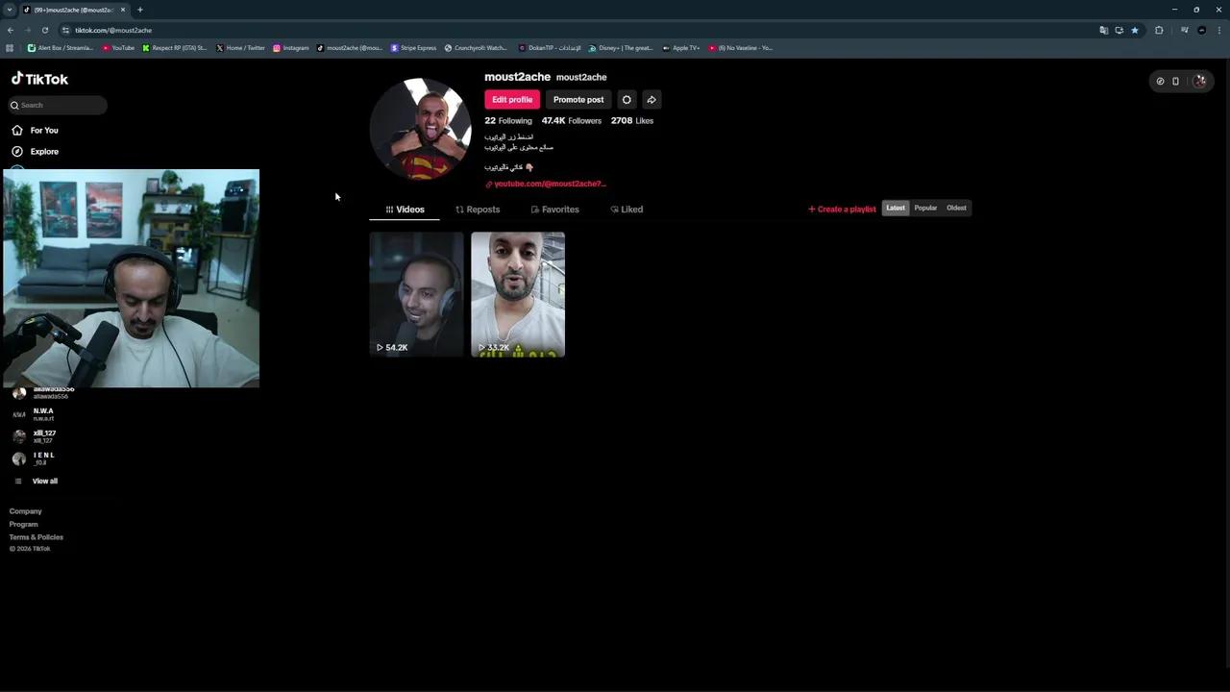Open the Apple TV+ bookmark
The width and height of the screenshot is (1230, 692).
tap(680, 48)
